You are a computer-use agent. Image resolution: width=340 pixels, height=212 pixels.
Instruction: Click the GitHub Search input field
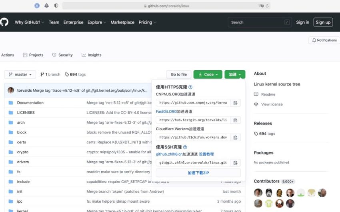click(x=260, y=22)
